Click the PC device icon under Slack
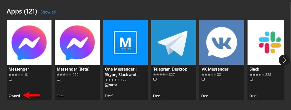 point(251,80)
